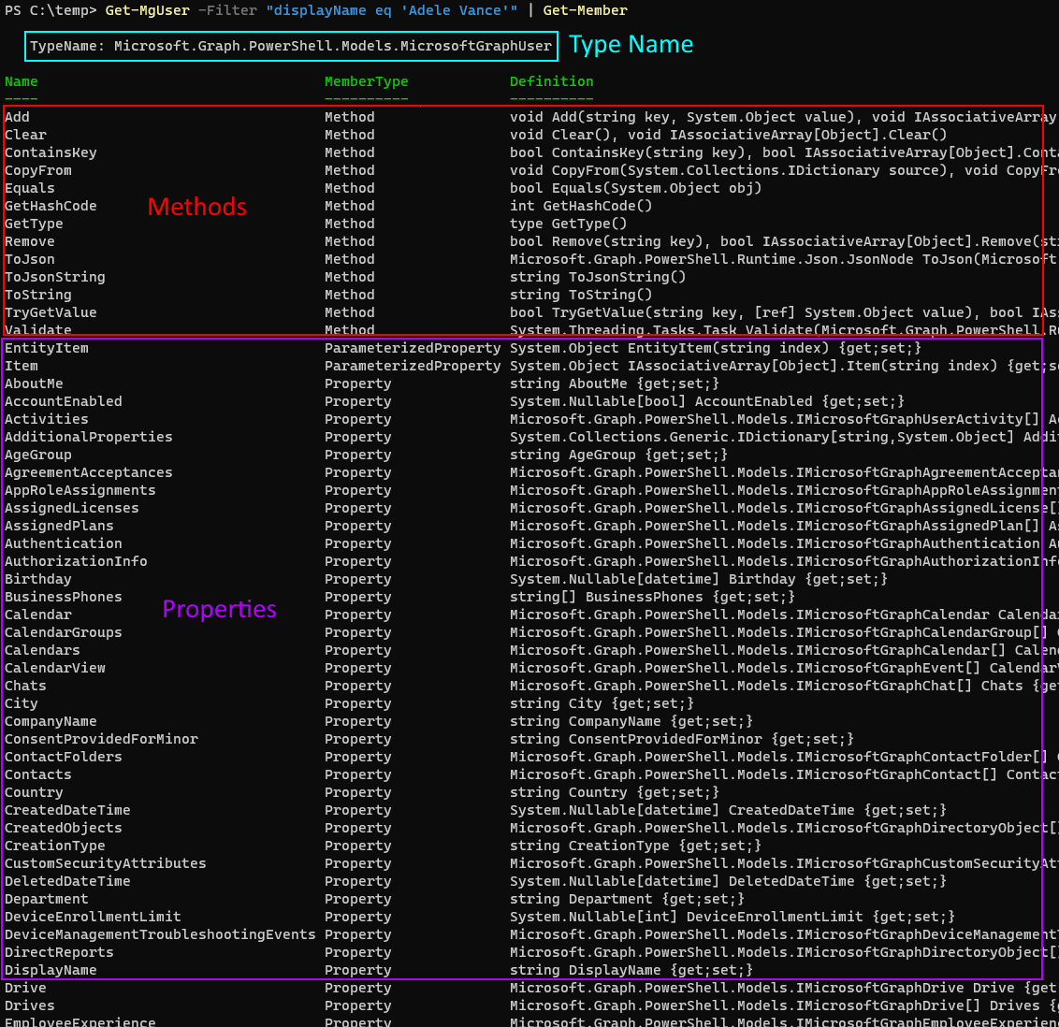Click the Definition column header
Viewport: 1059px width, 1027px height.
(x=551, y=81)
